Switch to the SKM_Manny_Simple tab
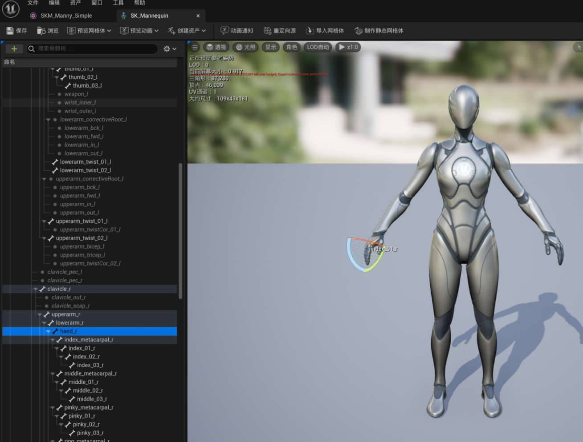Image resolution: width=583 pixels, height=442 pixels. coord(66,16)
